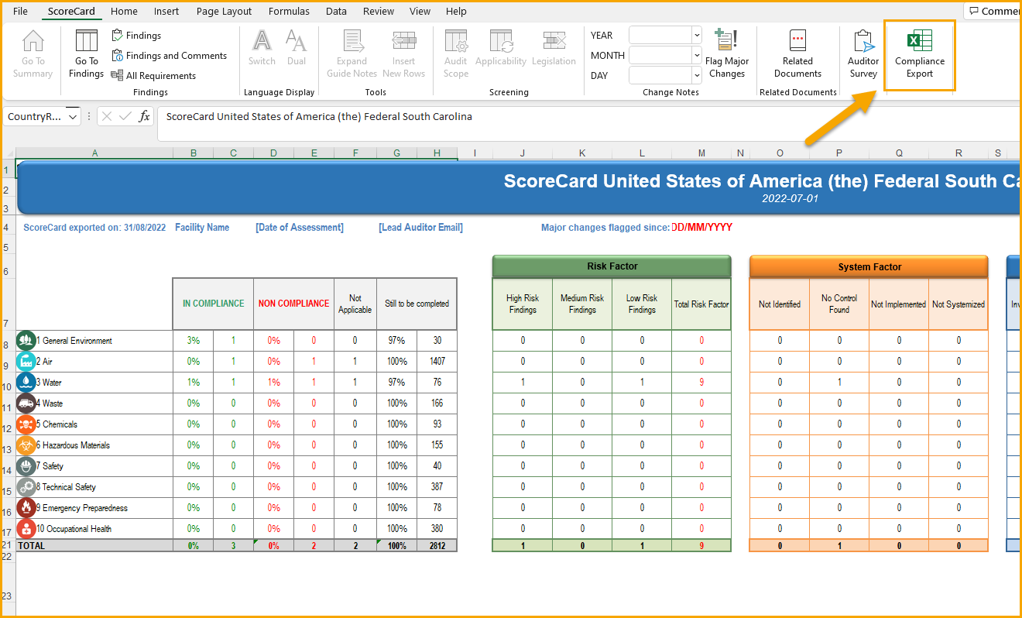Click the Comments button top right

pos(999,10)
